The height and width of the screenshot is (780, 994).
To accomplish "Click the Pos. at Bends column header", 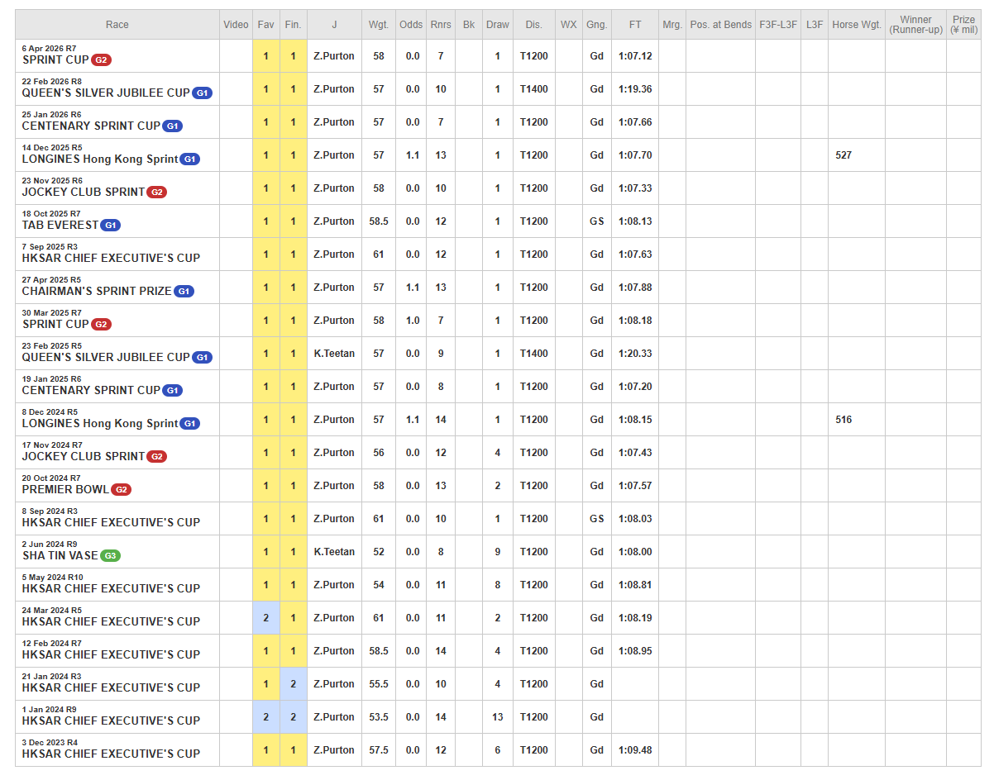I will [720, 25].
